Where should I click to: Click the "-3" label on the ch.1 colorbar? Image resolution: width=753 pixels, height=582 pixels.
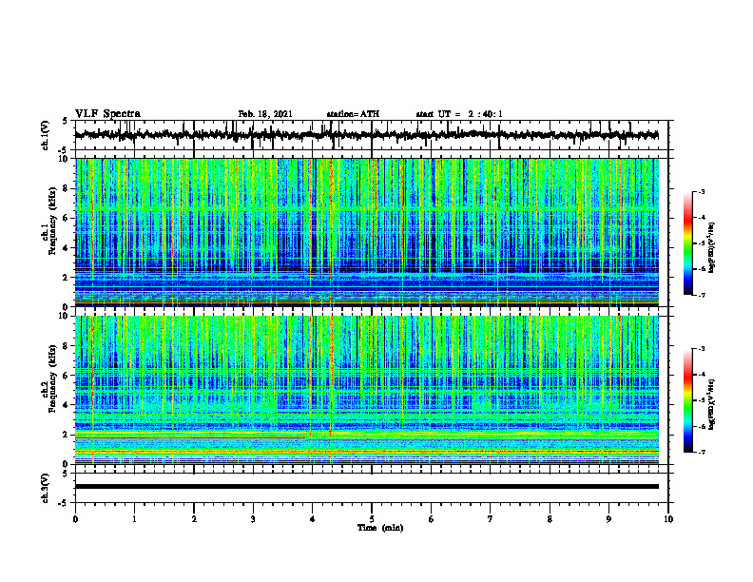coord(701,191)
